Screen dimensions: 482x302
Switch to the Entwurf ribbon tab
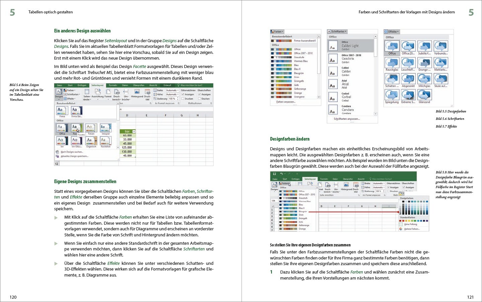(x=167, y=85)
